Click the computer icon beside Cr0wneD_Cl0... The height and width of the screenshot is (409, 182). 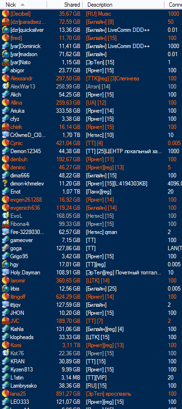pos(6,135)
